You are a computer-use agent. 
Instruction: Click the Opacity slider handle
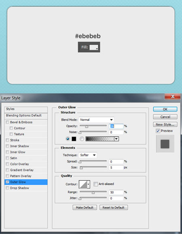pyautogui.click(x=87, y=127)
